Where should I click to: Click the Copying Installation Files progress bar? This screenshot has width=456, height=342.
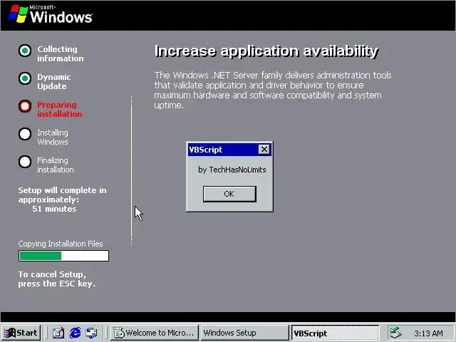pyautogui.click(x=63, y=256)
